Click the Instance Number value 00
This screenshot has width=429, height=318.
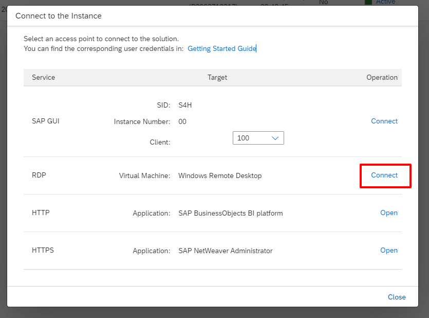coord(182,122)
